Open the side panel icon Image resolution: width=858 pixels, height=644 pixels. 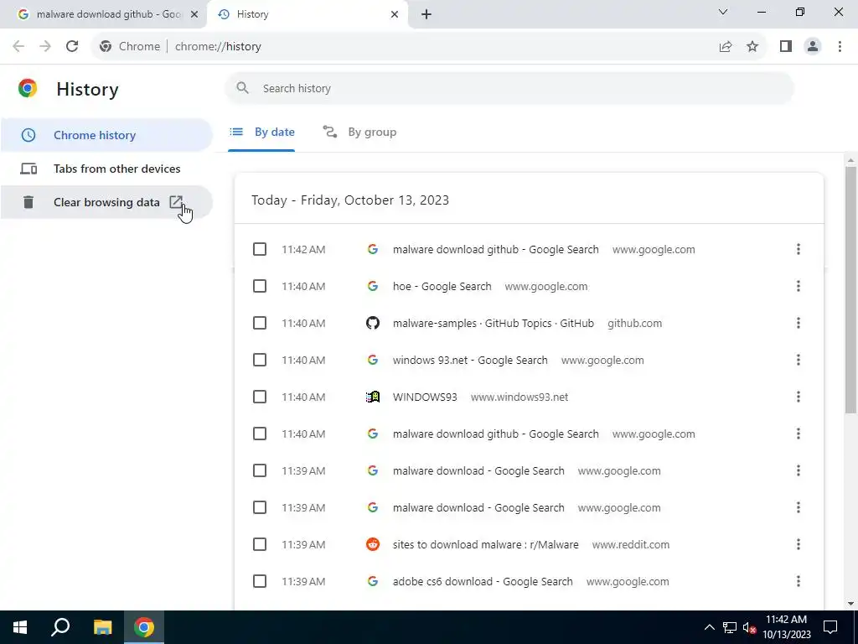786,47
